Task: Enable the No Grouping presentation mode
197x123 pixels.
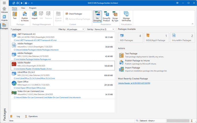Action: pos(97,16)
